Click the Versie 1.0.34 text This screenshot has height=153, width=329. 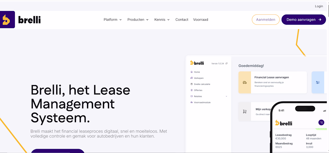click(218, 63)
